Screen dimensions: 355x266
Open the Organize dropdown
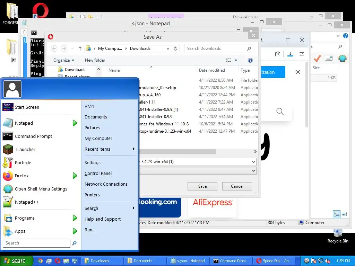point(64,60)
